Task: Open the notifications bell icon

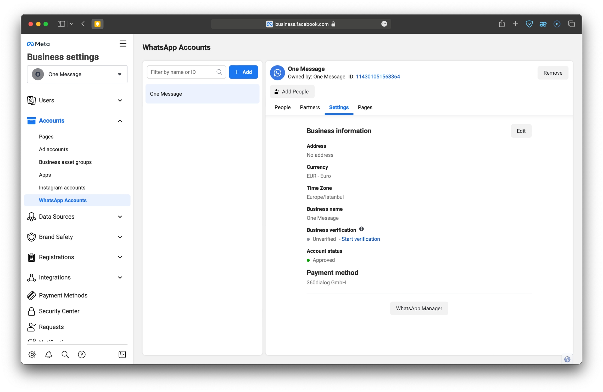Action: 49,355
